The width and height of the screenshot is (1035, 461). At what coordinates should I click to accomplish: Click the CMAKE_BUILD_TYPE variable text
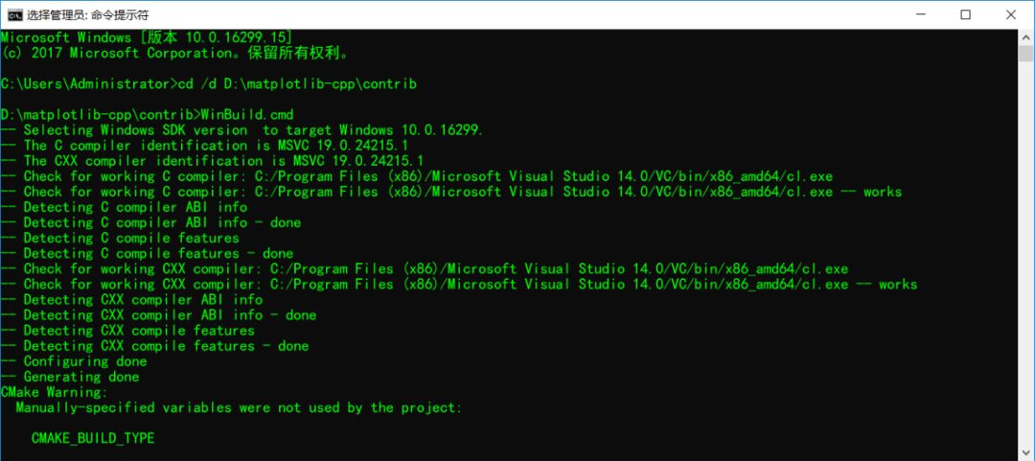coord(93,439)
